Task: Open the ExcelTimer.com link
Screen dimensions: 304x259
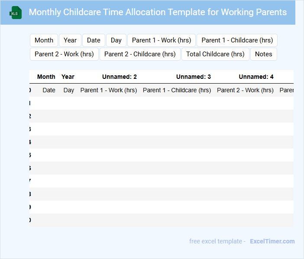Action: point(272,241)
